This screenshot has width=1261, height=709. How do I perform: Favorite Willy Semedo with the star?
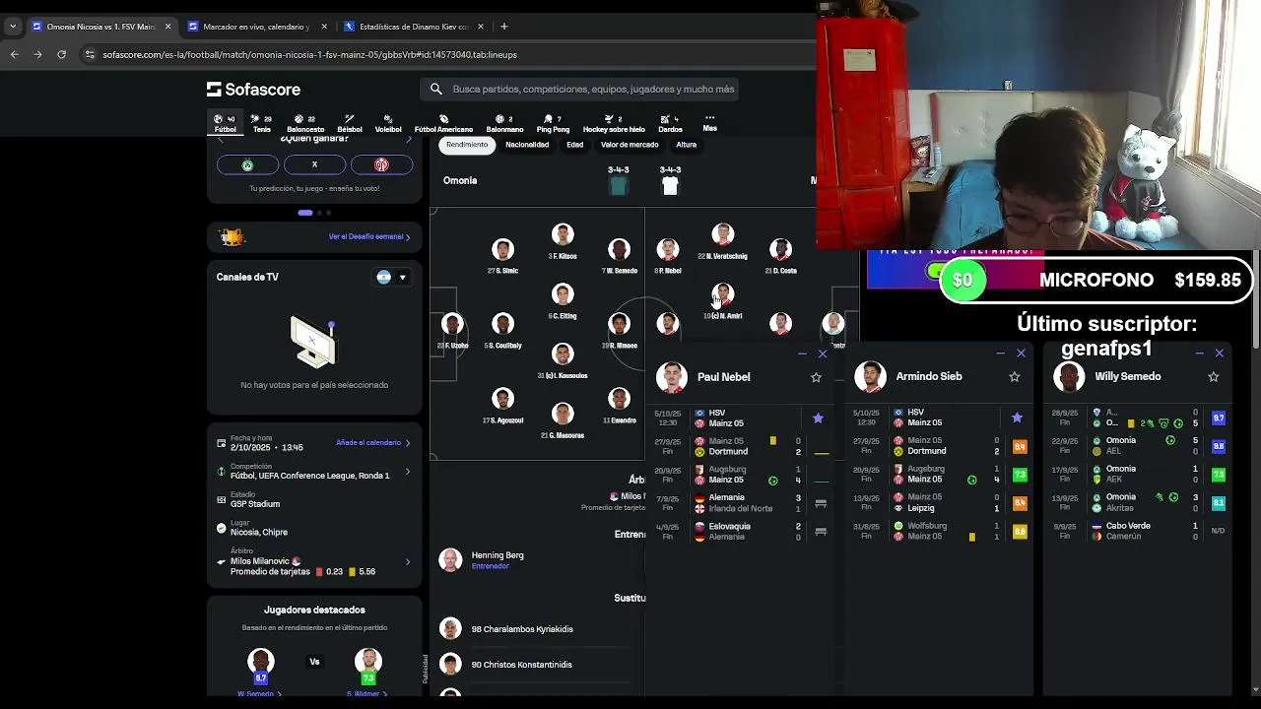(x=1214, y=377)
